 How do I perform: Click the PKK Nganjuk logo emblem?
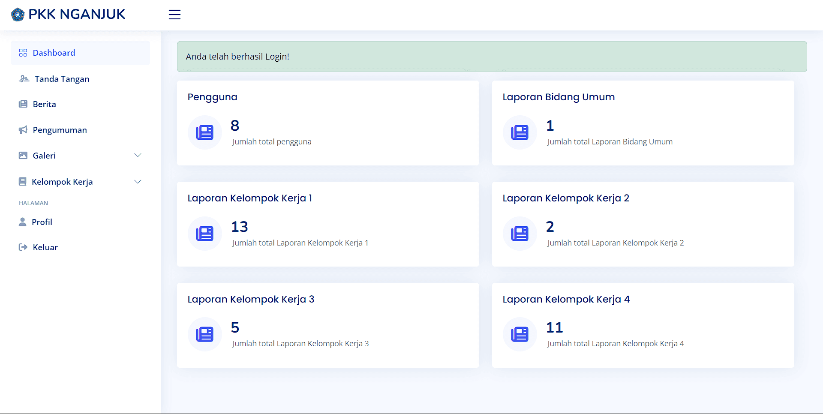point(18,15)
